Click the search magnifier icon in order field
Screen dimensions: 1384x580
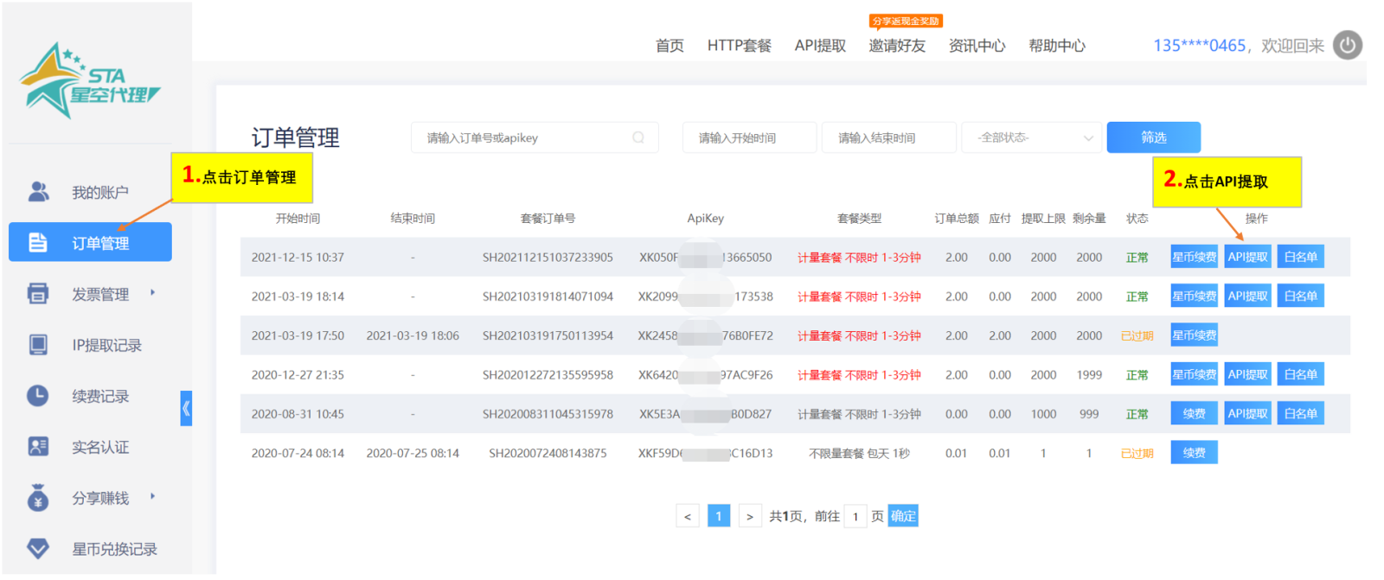[x=638, y=137]
